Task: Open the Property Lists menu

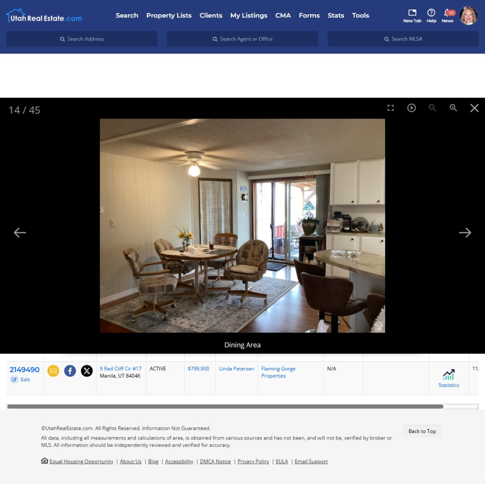Action: click(169, 15)
